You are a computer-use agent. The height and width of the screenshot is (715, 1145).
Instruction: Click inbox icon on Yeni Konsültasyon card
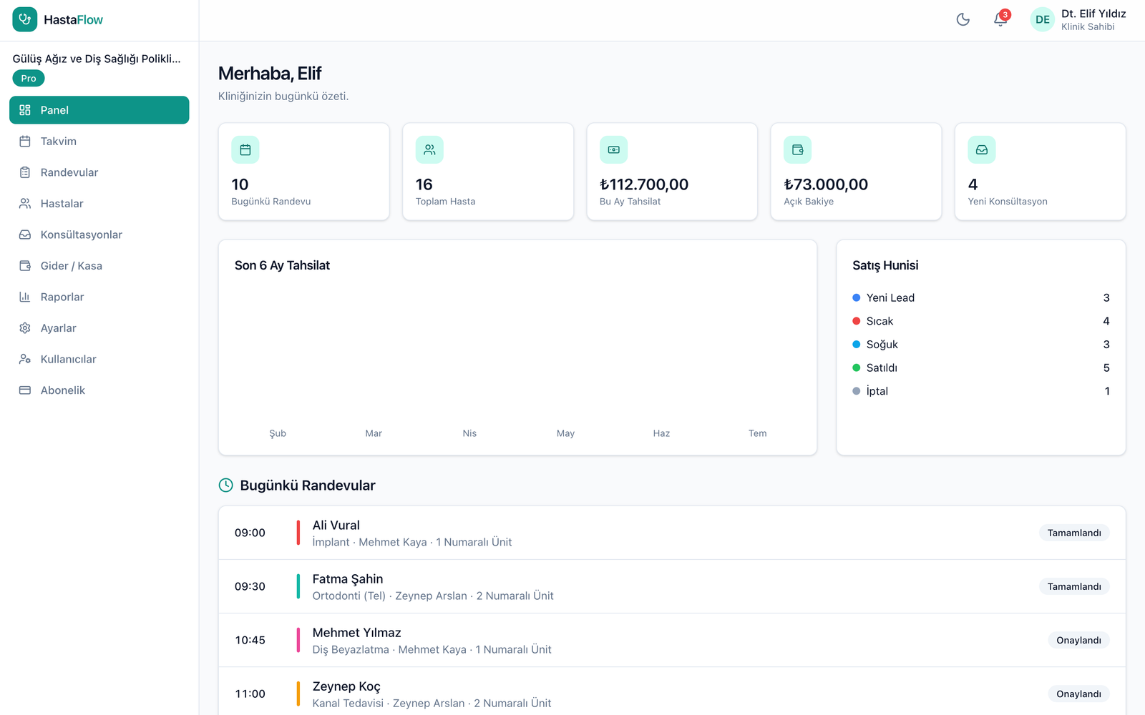tap(982, 149)
